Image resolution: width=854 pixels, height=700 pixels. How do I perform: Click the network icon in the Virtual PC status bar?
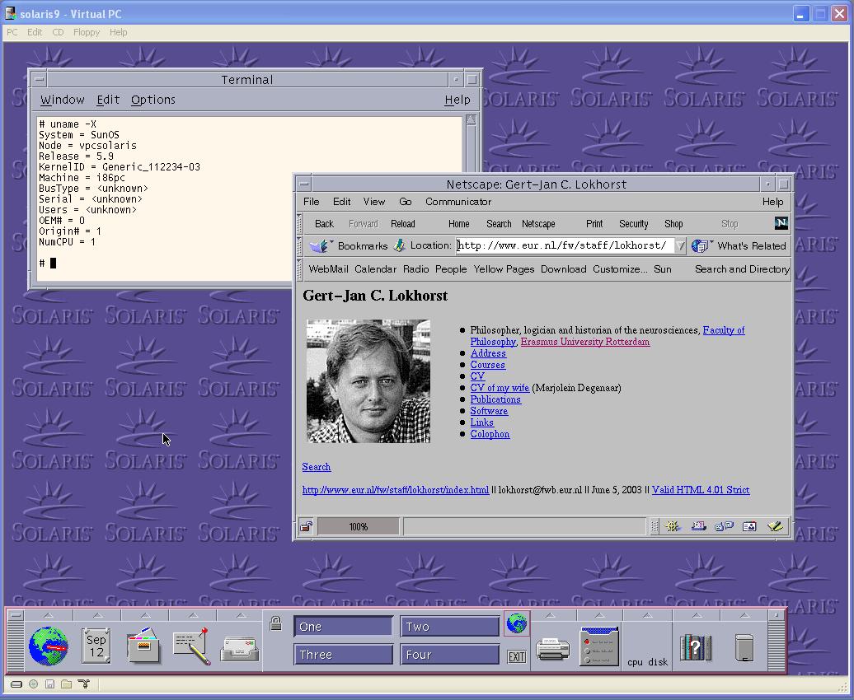(x=84, y=684)
